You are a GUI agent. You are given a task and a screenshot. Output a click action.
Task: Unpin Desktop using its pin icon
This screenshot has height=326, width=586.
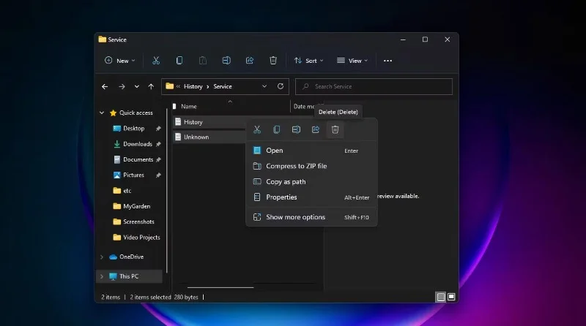[158, 129]
